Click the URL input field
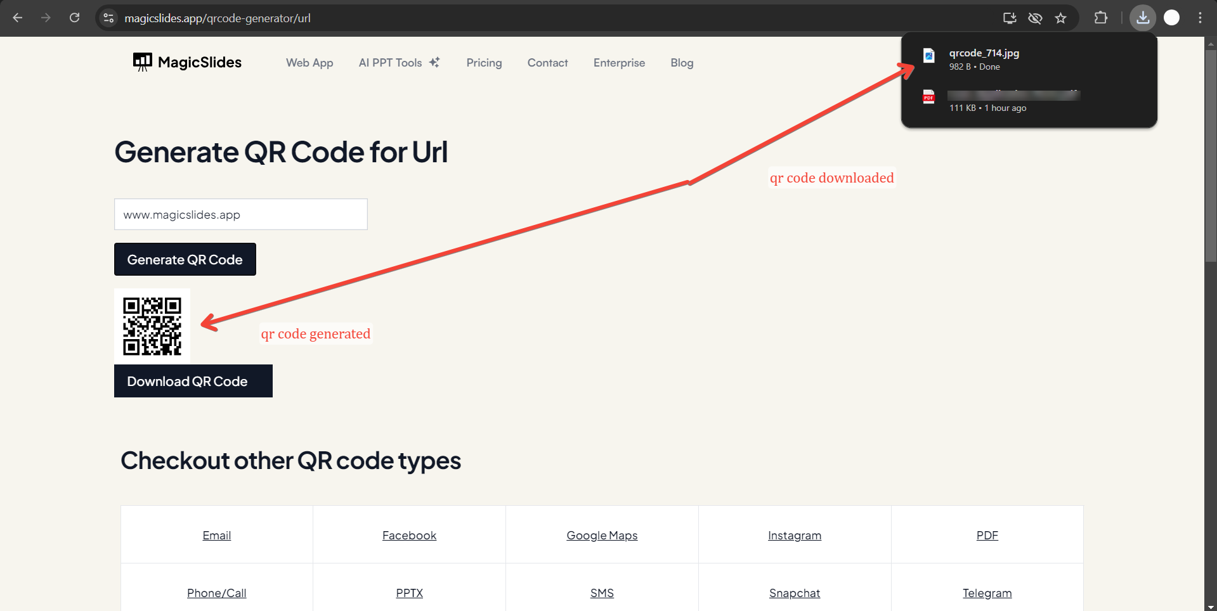The image size is (1217, 611). pyautogui.click(x=240, y=214)
